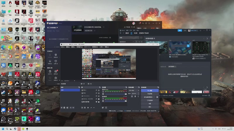Show next items in Steam what's new shelf

[x=207, y=38]
